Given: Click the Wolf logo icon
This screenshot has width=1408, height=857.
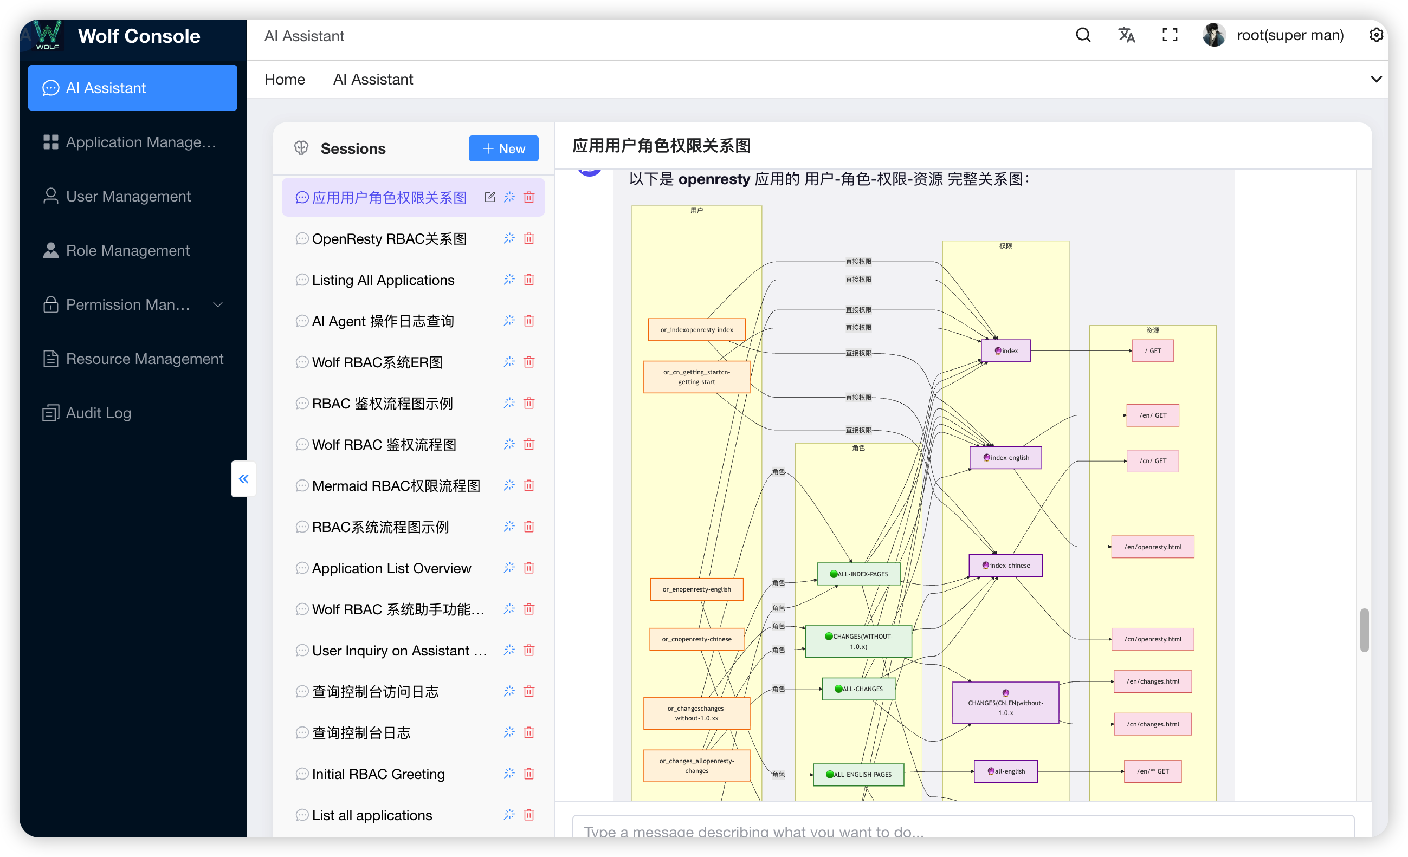Looking at the screenshot, I should pyautogui.click(x=47, y=35).
